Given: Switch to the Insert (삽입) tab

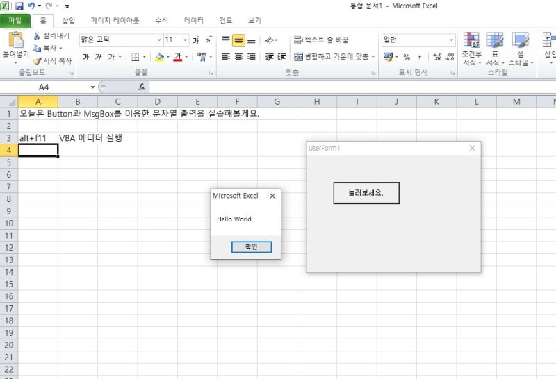Looking at the screenshot, I should click(x=68, y=21).
